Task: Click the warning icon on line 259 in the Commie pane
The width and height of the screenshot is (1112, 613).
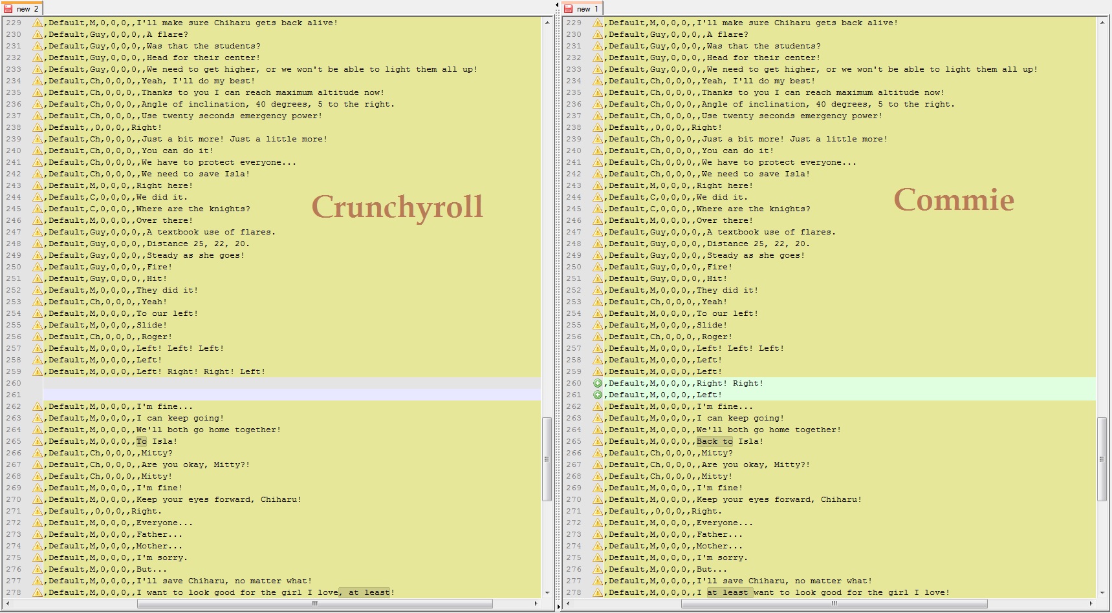Action: point(598,371)
